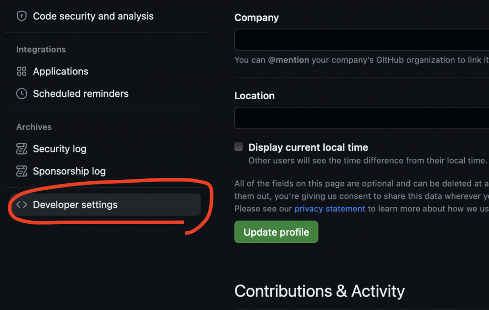Follow the privacy statement link
Viewport: 489px width, 310px height.
click(330, 208)
